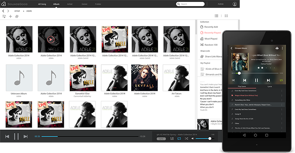Open the Admin user menu

point(220,4)
